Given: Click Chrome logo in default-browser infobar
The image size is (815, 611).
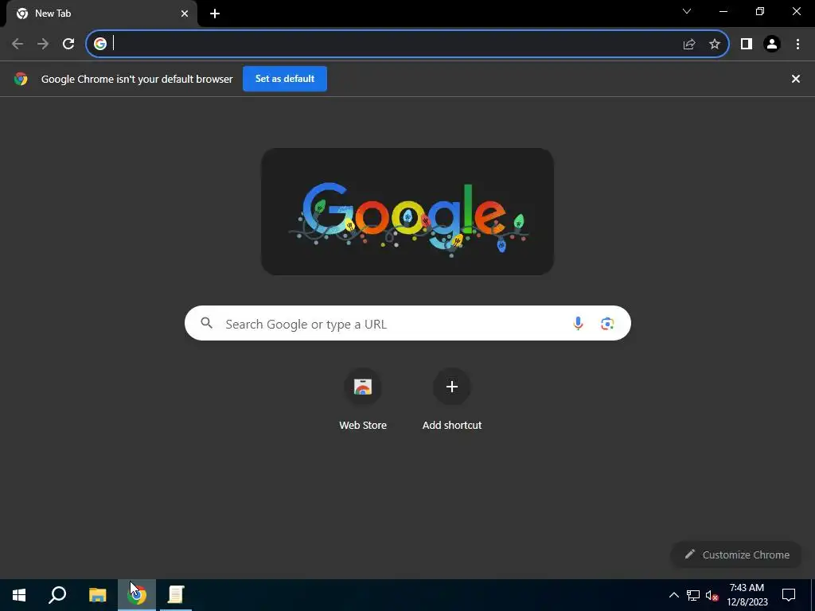Looking at the screenshot, I should tap(21, 79).
